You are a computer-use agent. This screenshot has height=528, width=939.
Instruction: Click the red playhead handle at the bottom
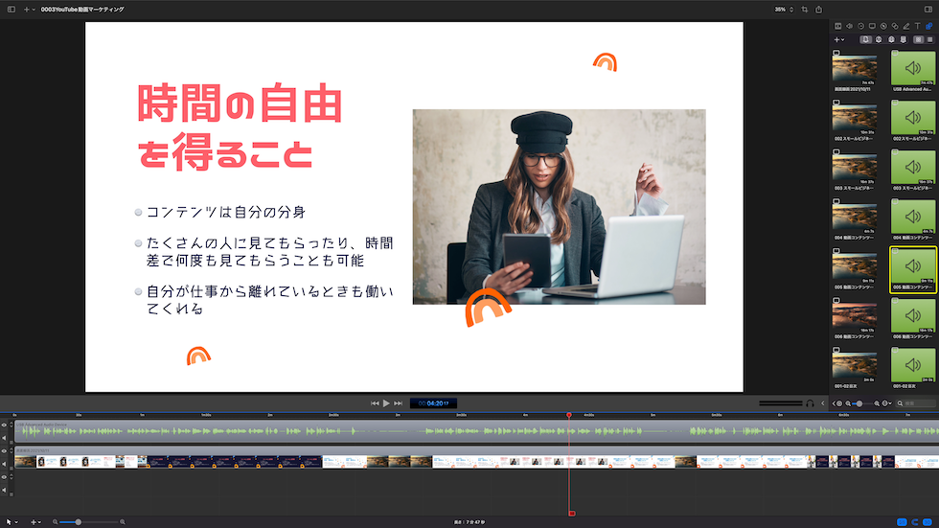click(x=572, y=513)
